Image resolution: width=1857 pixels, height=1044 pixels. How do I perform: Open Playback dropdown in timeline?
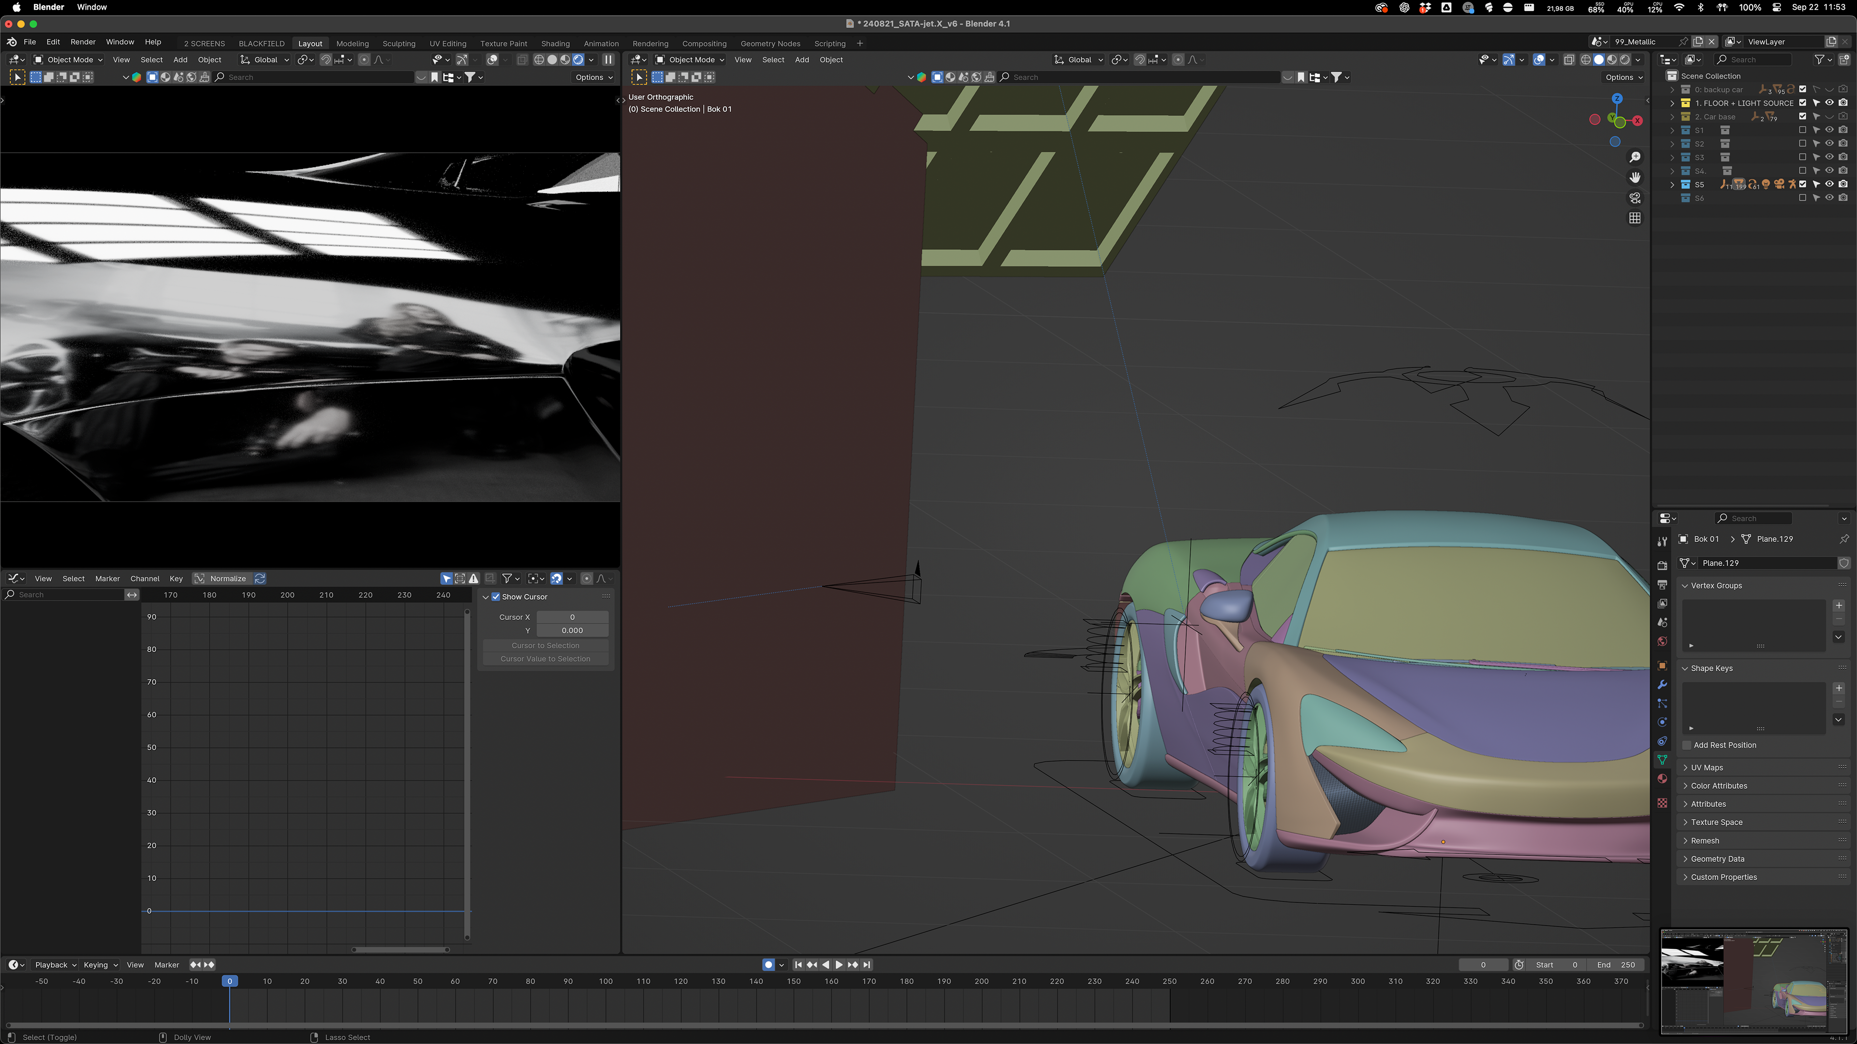tap(56, 965)
